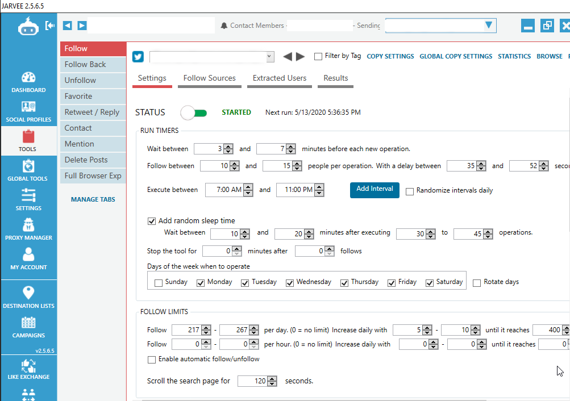
Task: Uncheck the Saturday checkbox
Action: point(430,283)
